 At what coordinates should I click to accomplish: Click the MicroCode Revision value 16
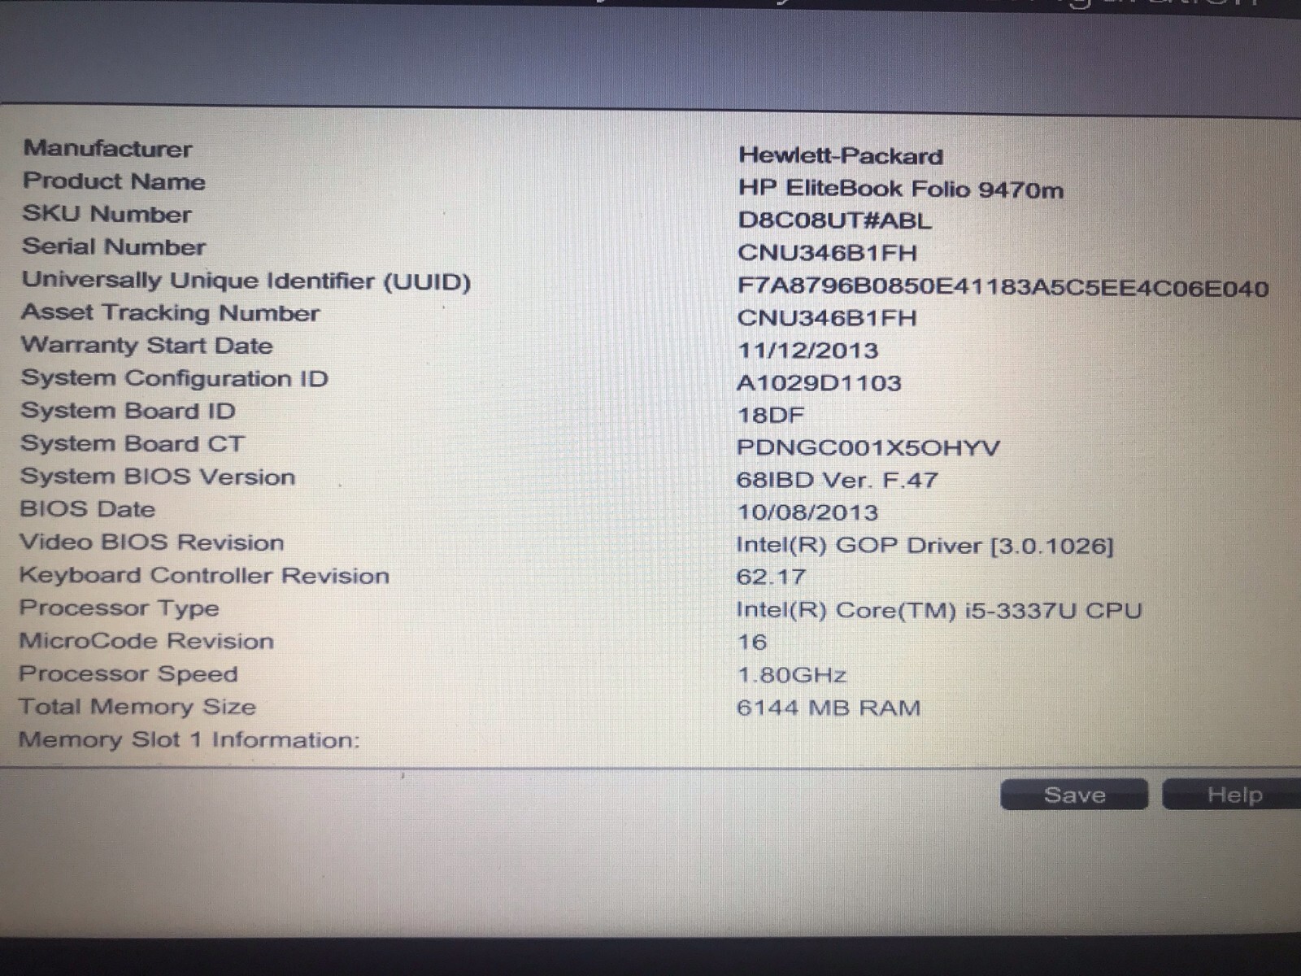752,642
